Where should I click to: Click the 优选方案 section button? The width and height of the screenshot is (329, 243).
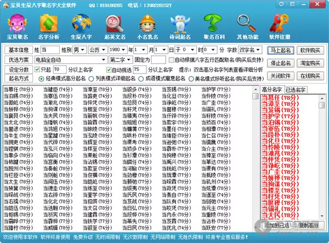click(x=19, y=60)
